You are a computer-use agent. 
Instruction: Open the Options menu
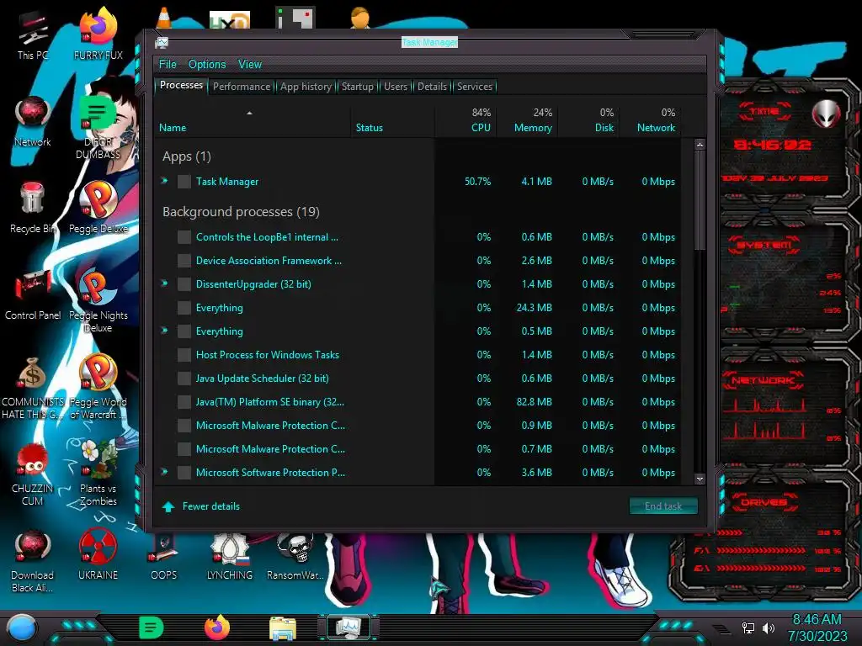point(207,64)
